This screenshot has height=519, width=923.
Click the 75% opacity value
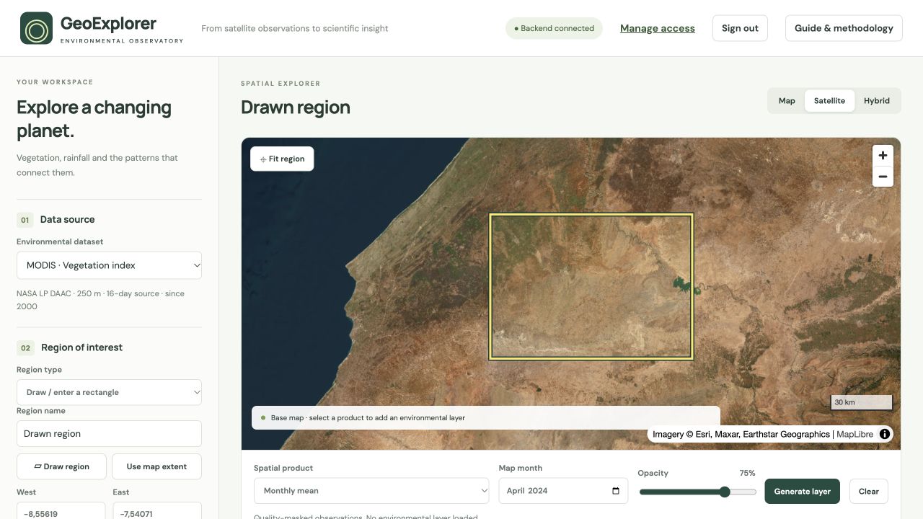point(747,474)
